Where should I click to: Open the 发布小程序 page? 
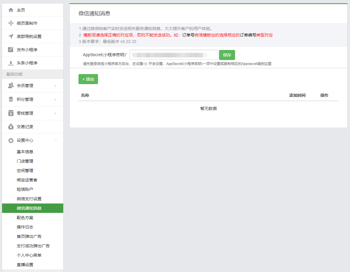33,49
